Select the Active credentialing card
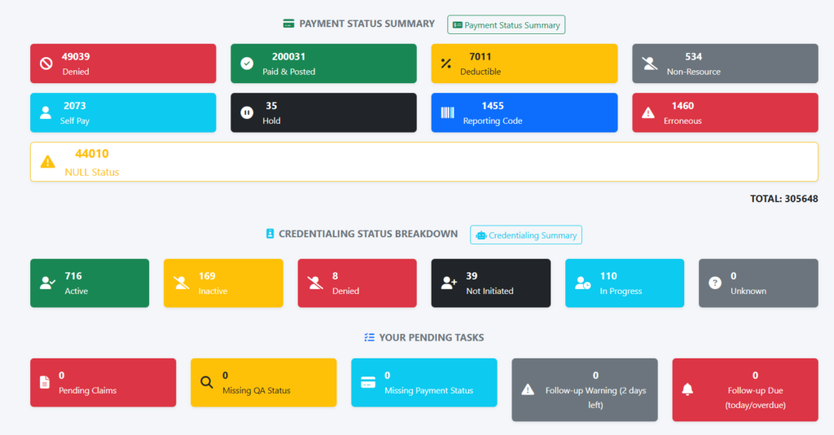The image size is (834, 435). [x=90, y=283]
